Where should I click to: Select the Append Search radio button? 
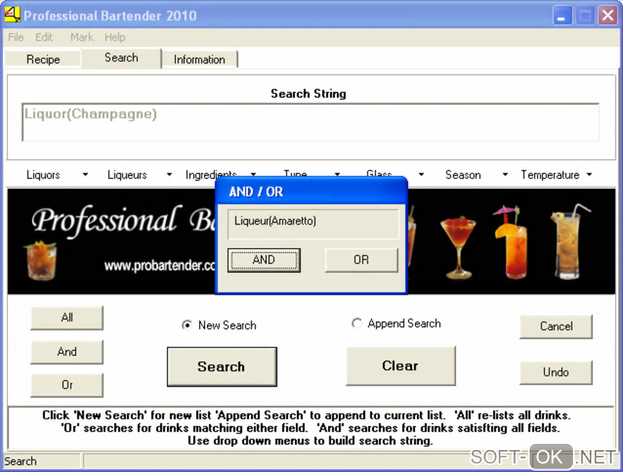(357, 323)
